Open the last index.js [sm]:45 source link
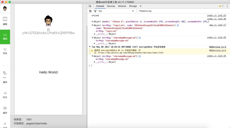The image size is (230, 128). tap(217, 56)
